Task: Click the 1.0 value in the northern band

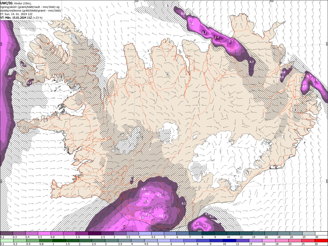Action: pos(191,24)
